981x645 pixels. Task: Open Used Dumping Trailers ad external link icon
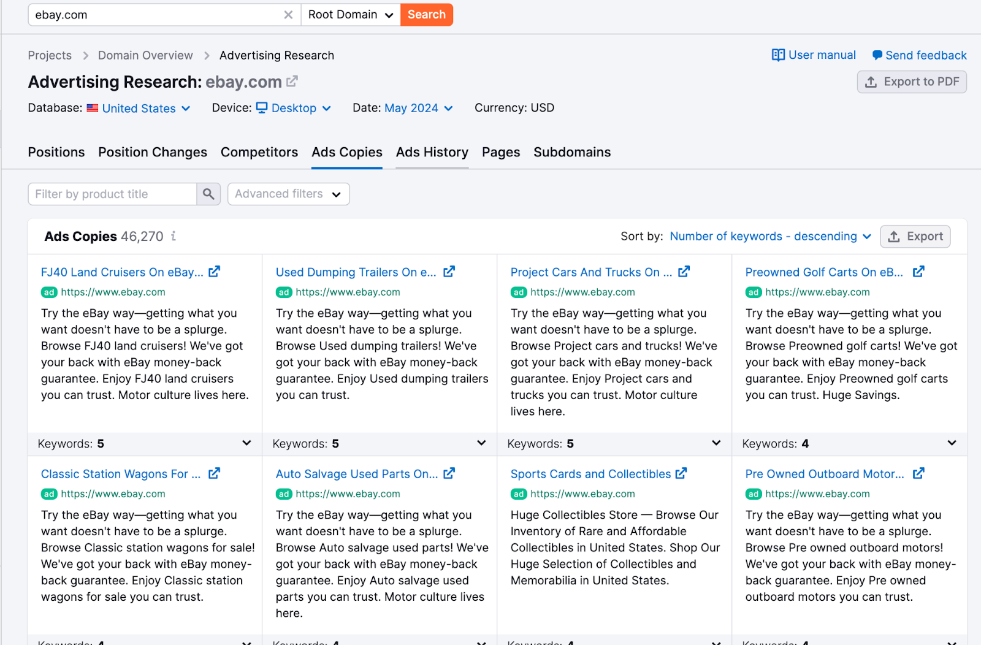(x=449, y=272)
